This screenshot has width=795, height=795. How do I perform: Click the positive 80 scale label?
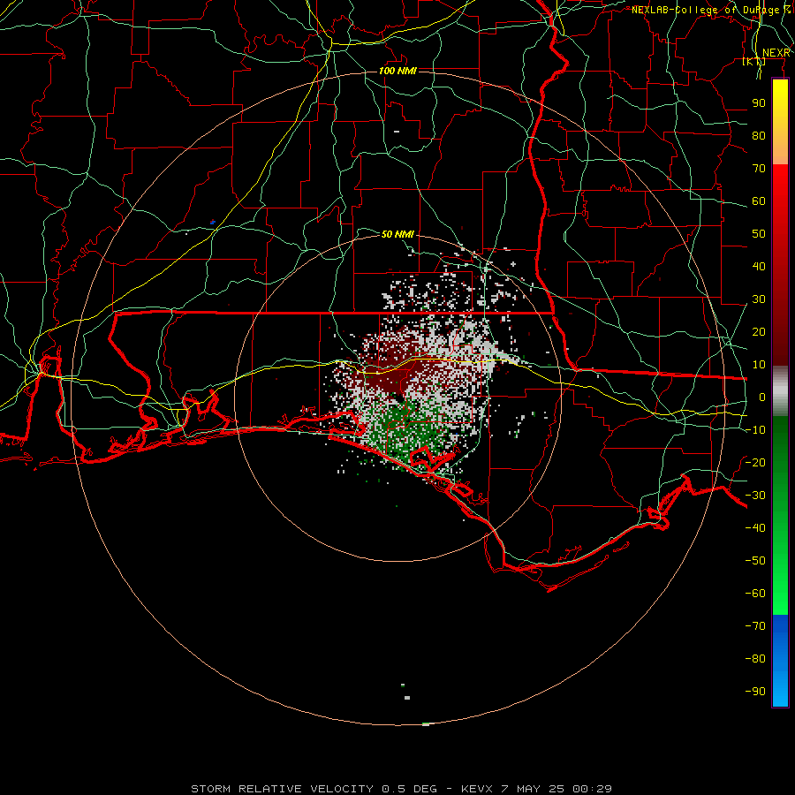[759, 136]
